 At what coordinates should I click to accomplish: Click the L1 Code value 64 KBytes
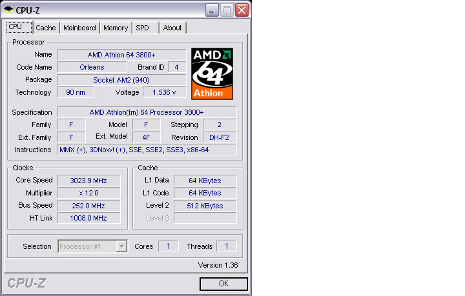pos(205,193)
